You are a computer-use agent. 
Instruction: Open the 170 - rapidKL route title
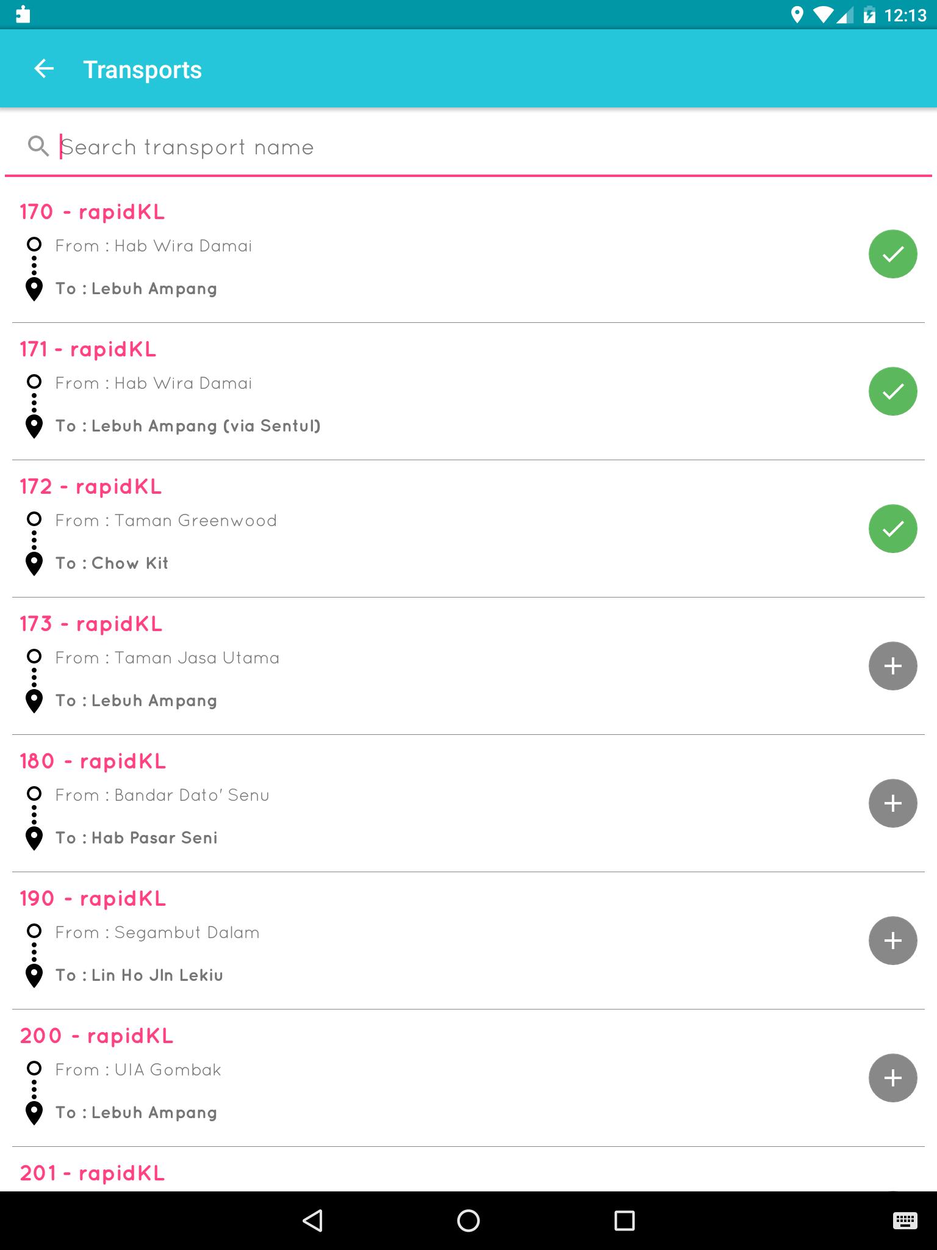tap(92, 212)
